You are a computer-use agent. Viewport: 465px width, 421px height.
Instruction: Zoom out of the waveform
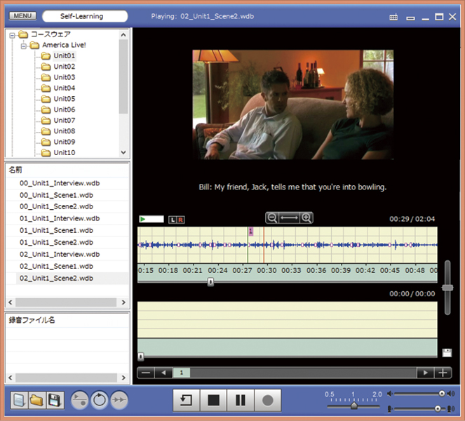click(272, 218)
